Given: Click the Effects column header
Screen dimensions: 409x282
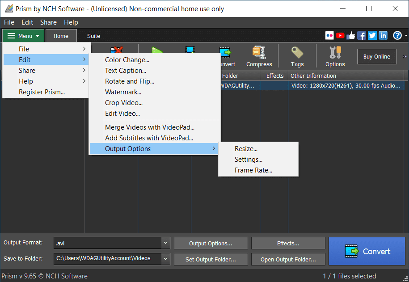Looking at the screenshot, I should click(x=274, y=76).
